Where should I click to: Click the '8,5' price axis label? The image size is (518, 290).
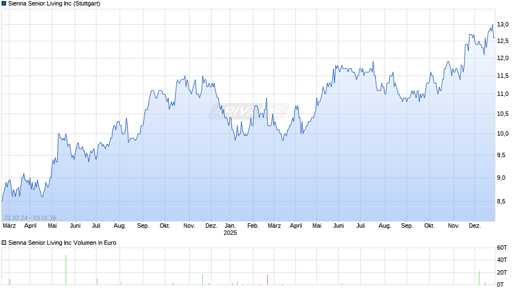pos(501,202)
